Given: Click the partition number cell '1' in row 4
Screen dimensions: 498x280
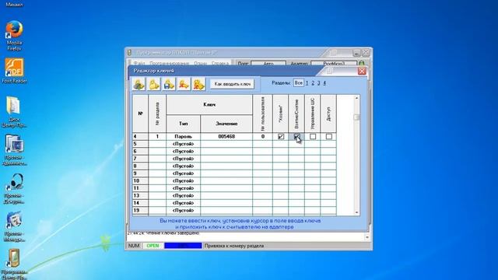Looking at the screenshot, I should tap(157, 137).
